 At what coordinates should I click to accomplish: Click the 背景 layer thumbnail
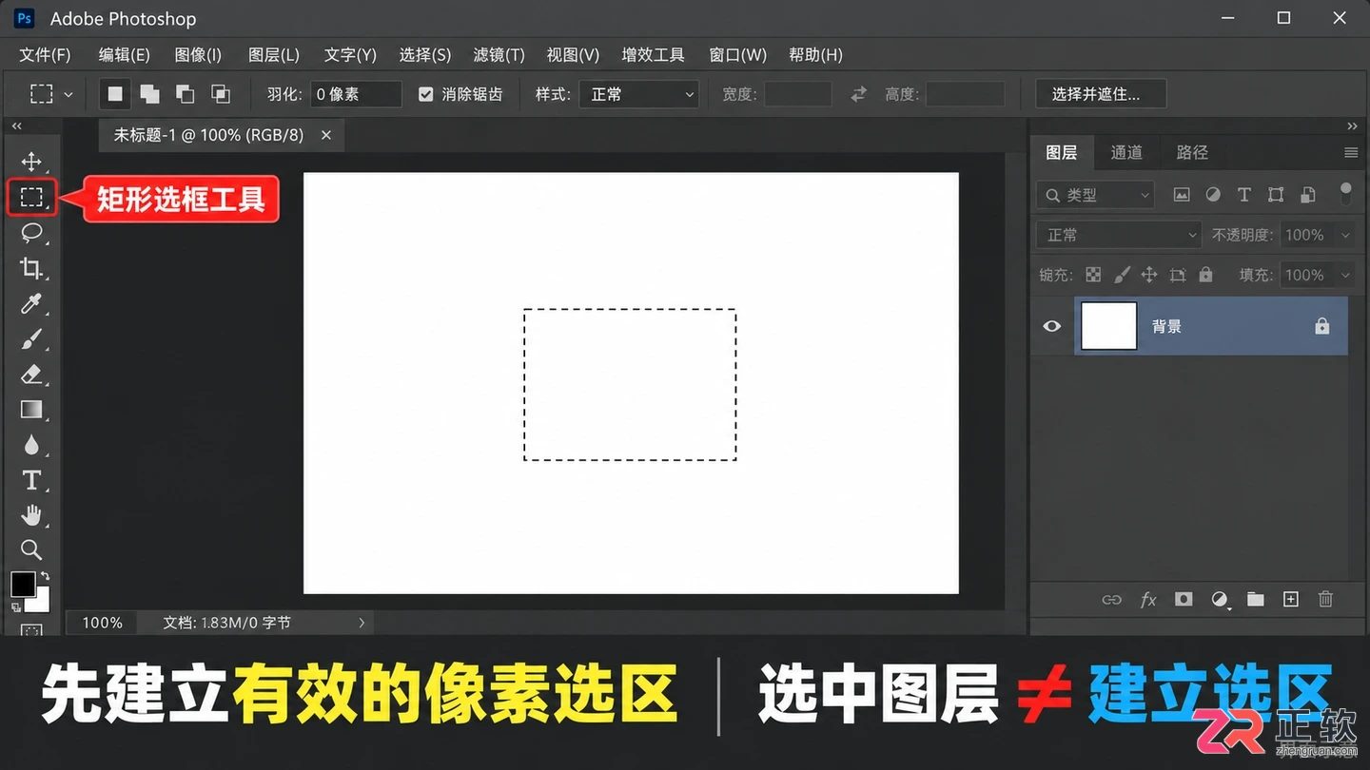[1109, 326]
